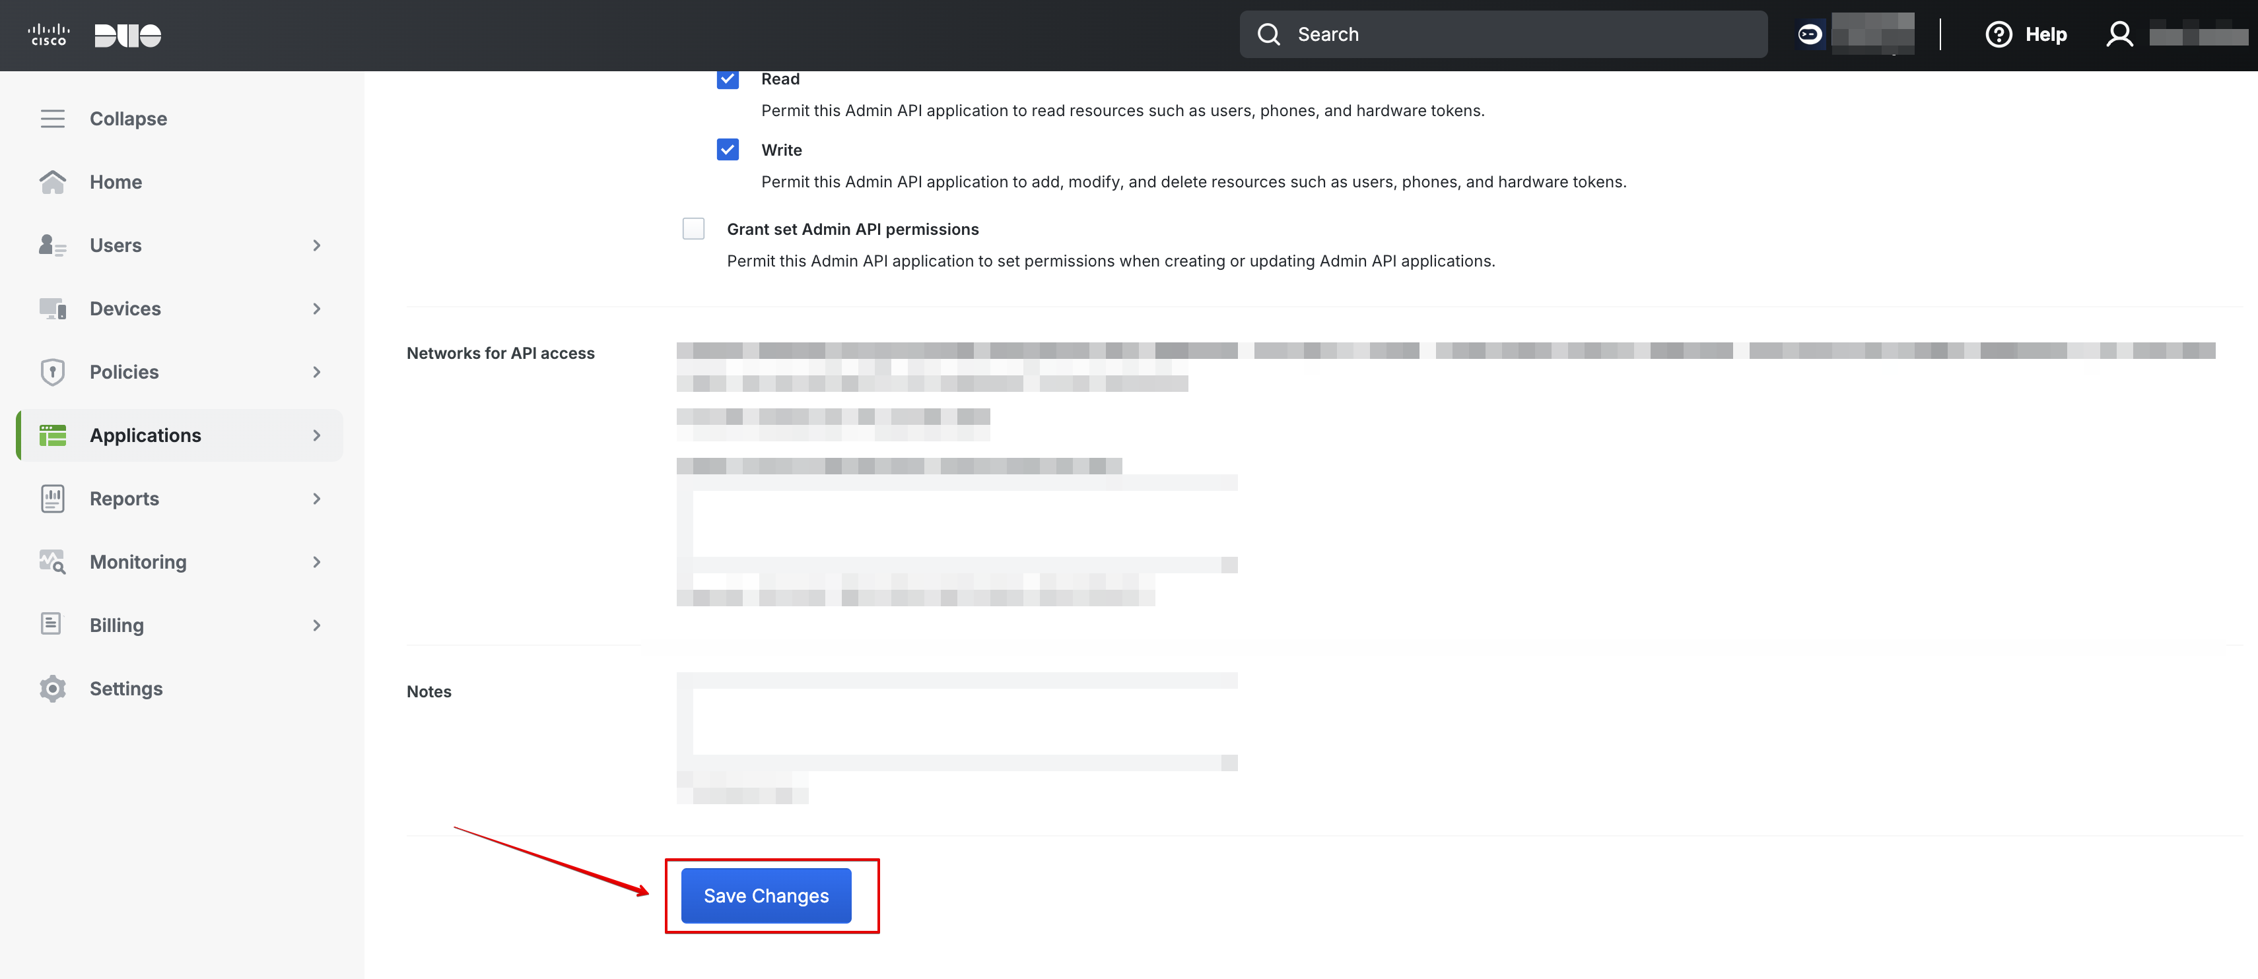Select the Reports icon
The height and width of the screenshot is (979, 2258).
point(53,498)
